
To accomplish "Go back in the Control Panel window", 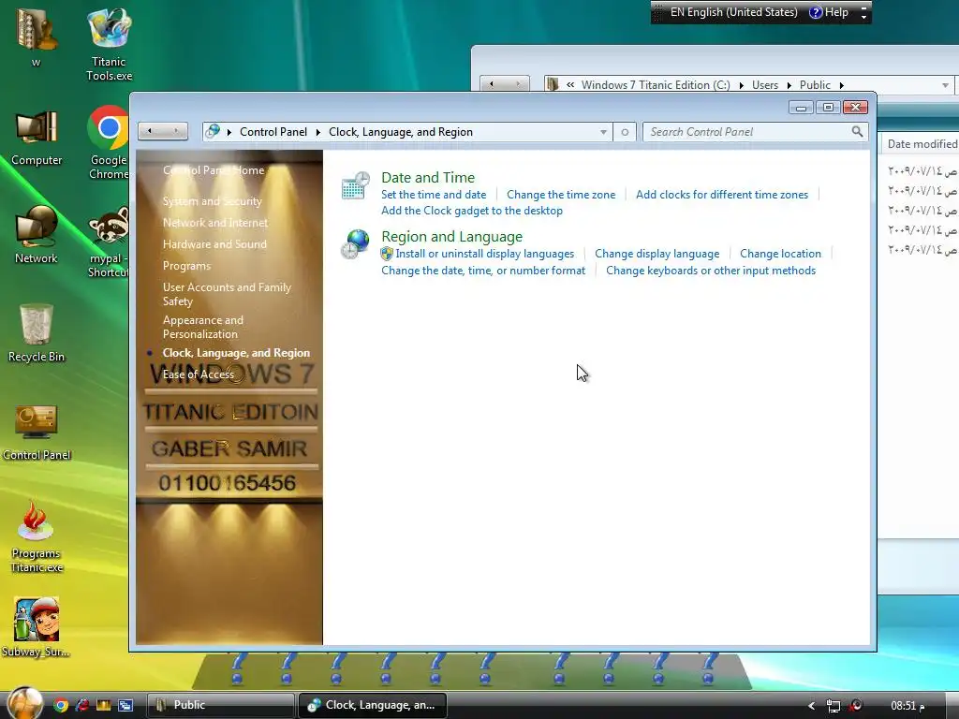I will click(x=151, y=131).
